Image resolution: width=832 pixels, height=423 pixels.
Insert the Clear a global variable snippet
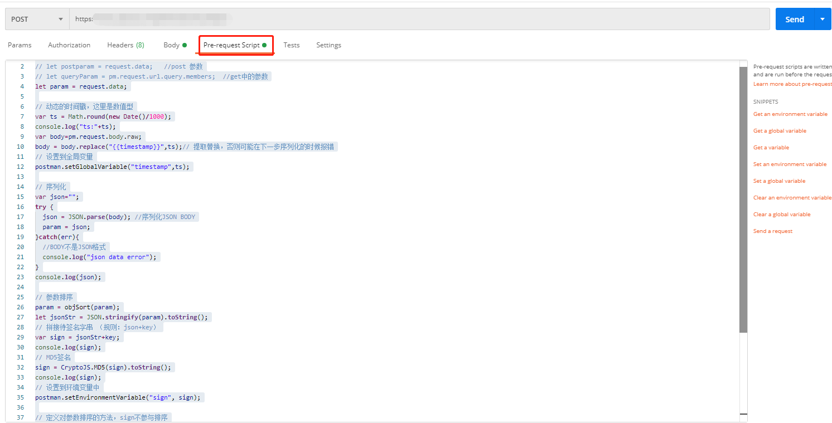tap(782, 214)
